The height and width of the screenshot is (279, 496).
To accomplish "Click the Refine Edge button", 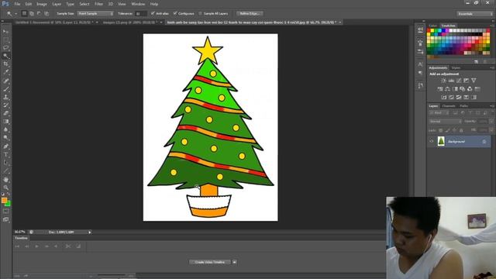I will coord(250,14).
